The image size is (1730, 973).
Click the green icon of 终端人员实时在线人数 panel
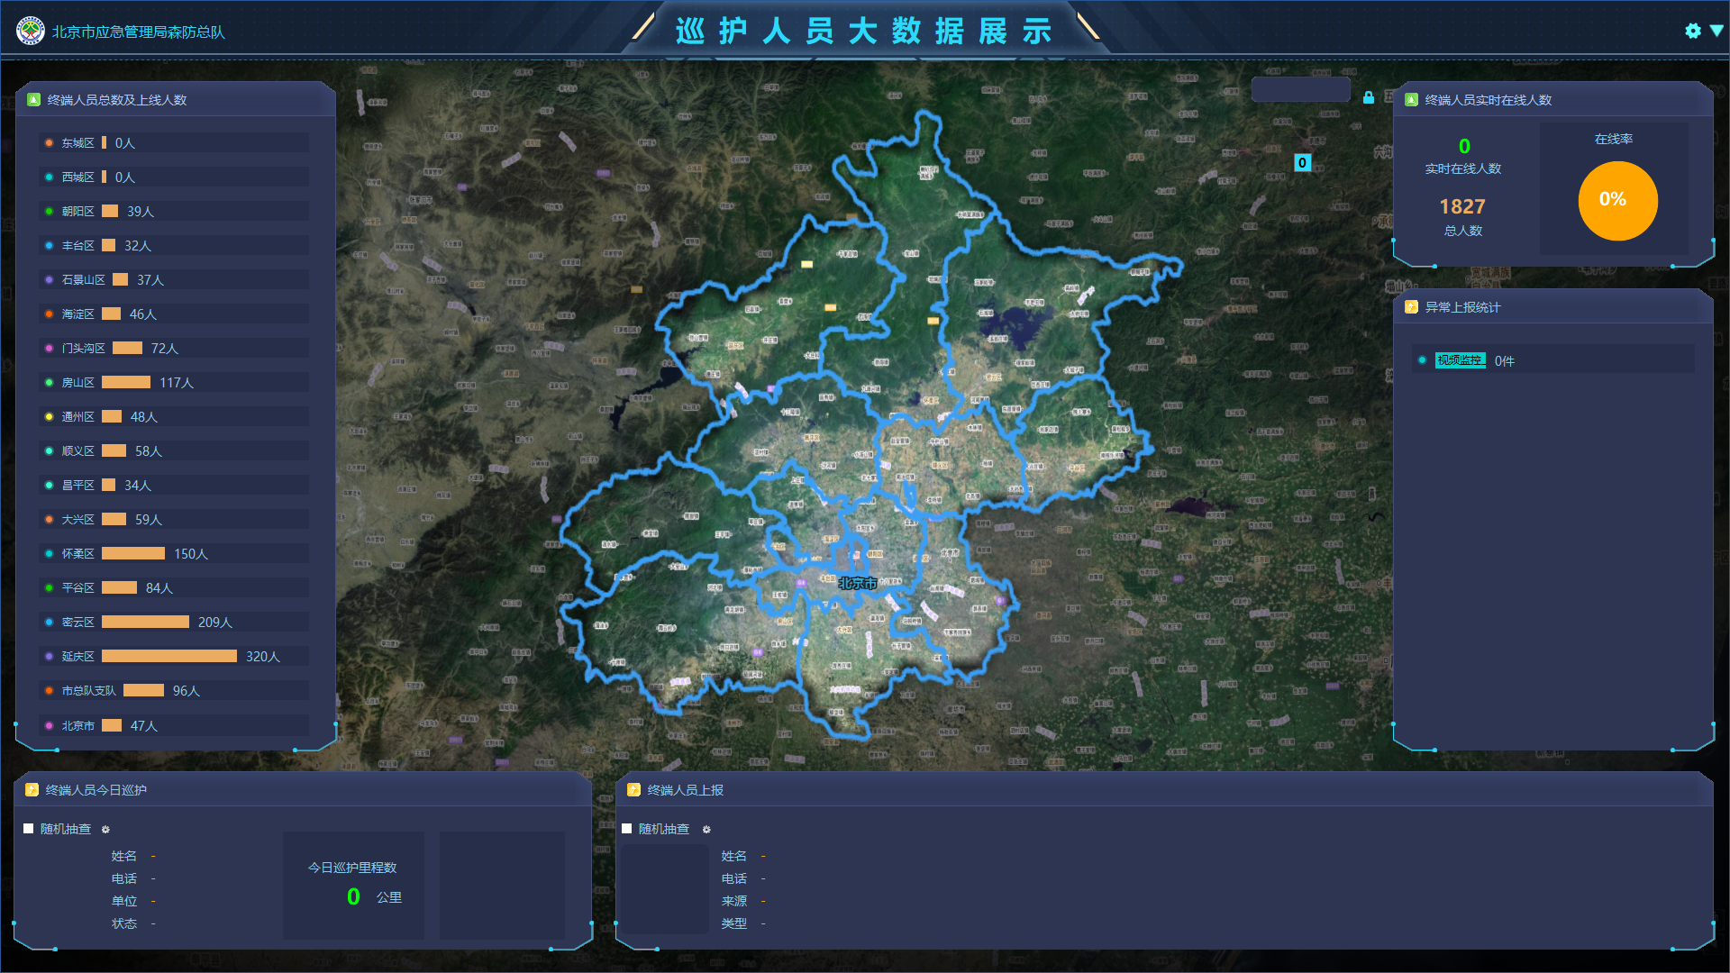pyautogui.click(x=1411, y=100)
